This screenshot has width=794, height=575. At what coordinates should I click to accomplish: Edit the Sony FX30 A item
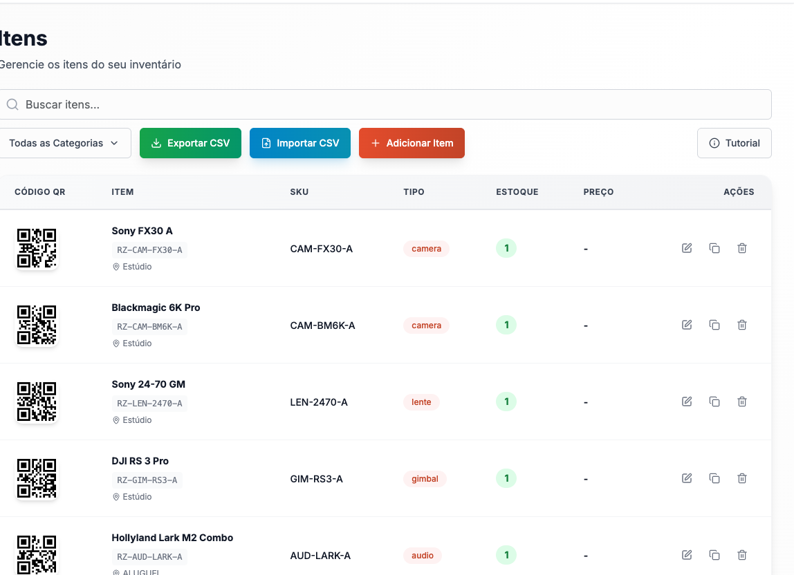pyautogui.click(x=687, y=248)
